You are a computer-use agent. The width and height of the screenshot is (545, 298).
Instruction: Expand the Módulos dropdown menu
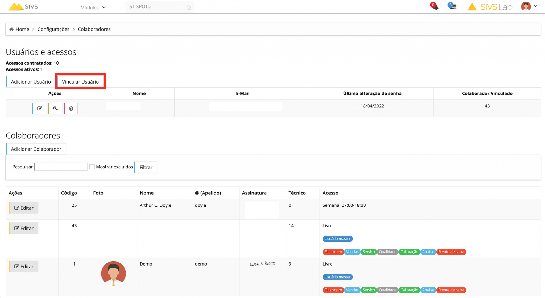[x=93, y=7]
